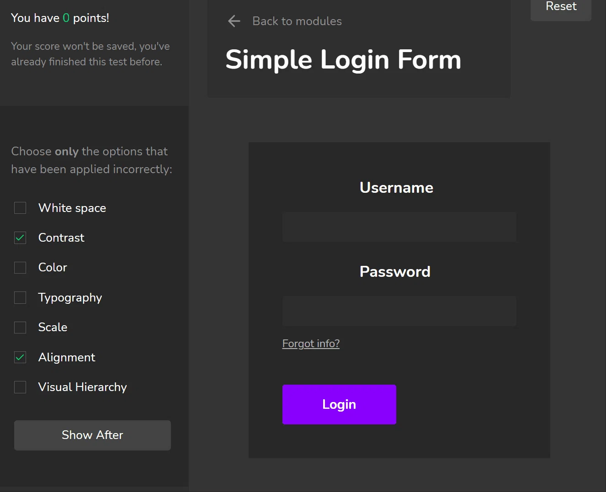
Task: Check the Typography option box
Action: (20, 298)
